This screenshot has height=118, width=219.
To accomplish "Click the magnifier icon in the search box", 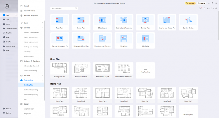I will (76, 9).
